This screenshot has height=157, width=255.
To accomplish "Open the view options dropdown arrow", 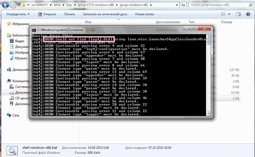I will coord(229,14).
